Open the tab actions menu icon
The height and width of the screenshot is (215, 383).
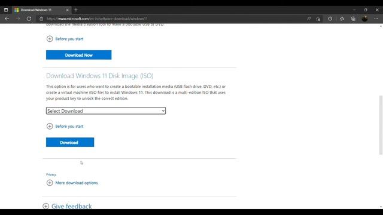click(6, 10)
